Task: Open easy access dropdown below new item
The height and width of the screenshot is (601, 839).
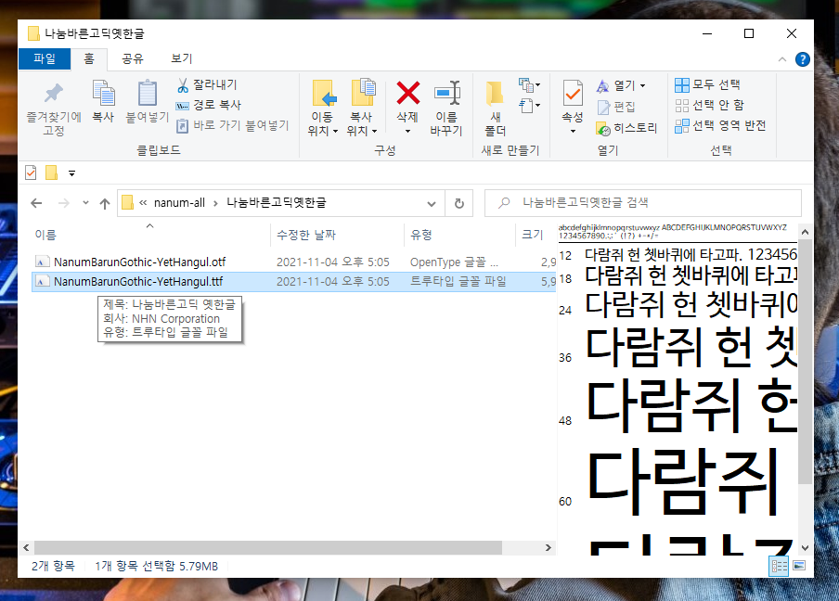Action: 529,106
